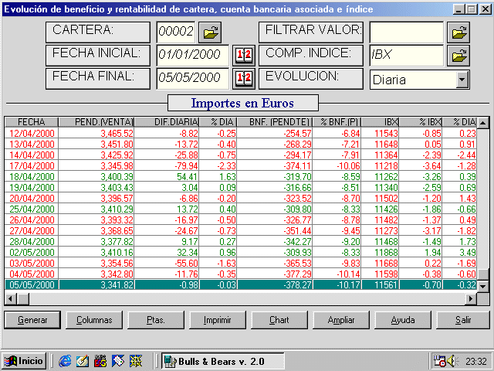This screenshot has width=494, height=371.
Task: Click Bulls & Bears v. 2.0 taskbar button
Action: (223, 361)
